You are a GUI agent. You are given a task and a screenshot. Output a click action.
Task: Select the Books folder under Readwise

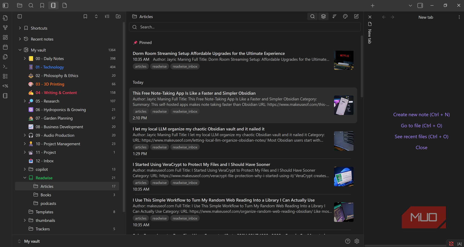pyautogui.click(x=67, y=195)
